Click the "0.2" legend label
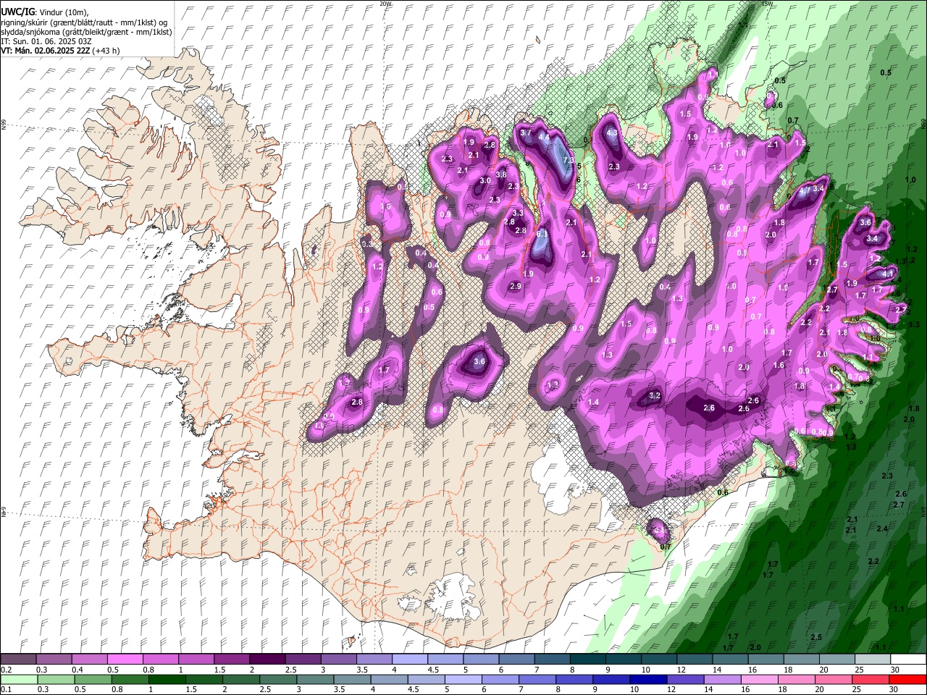 click(x=6, y=670)
